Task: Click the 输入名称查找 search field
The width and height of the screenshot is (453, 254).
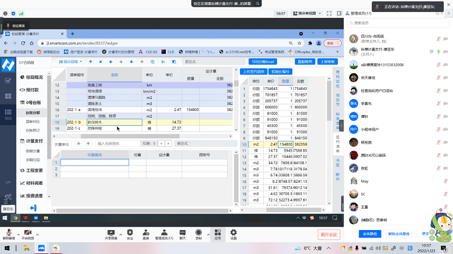Action: point(118,143)
